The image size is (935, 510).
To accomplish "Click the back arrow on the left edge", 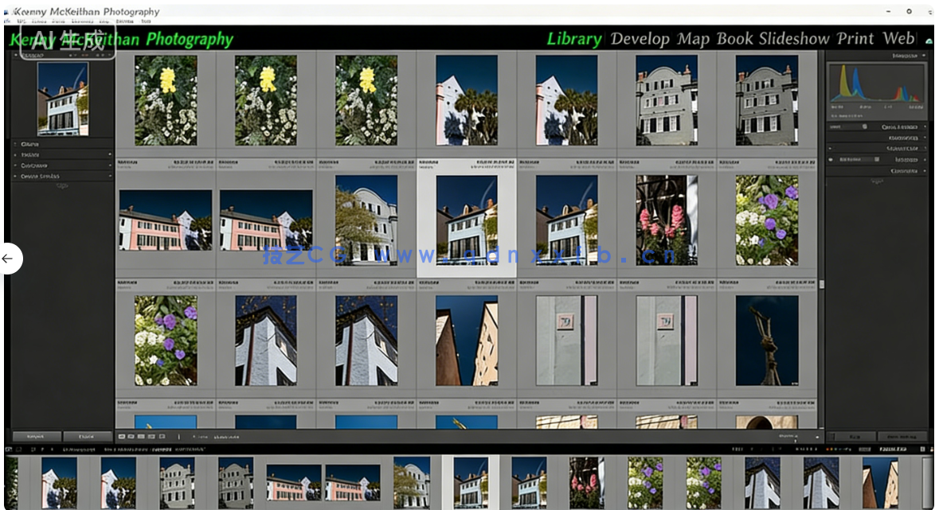I will coord(7,258).
